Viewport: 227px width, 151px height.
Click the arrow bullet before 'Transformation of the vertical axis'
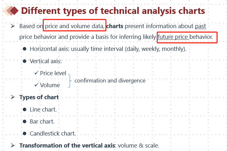pyautogui.click(x=13, y=145)
